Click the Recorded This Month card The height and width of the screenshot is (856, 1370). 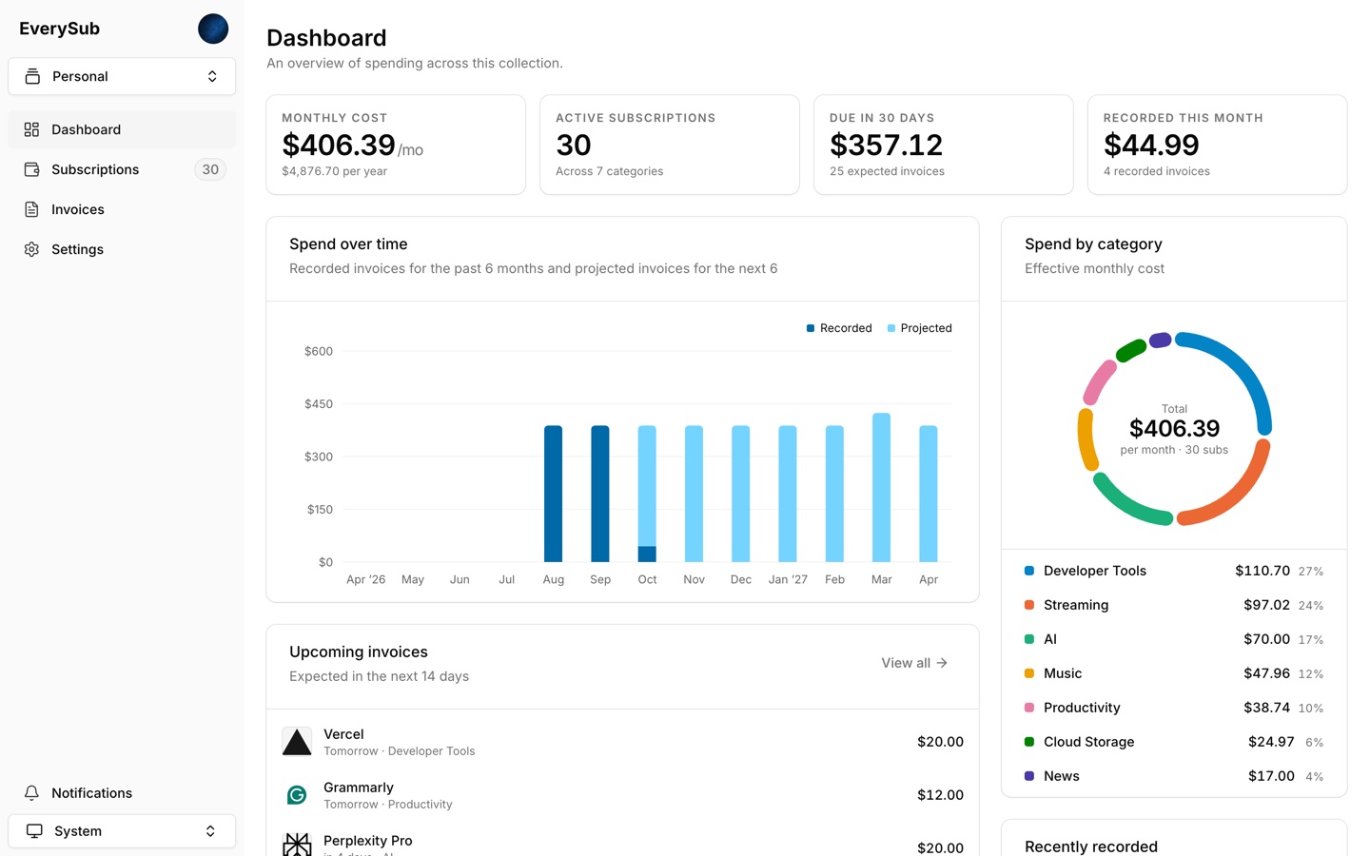pos(1218,145)
